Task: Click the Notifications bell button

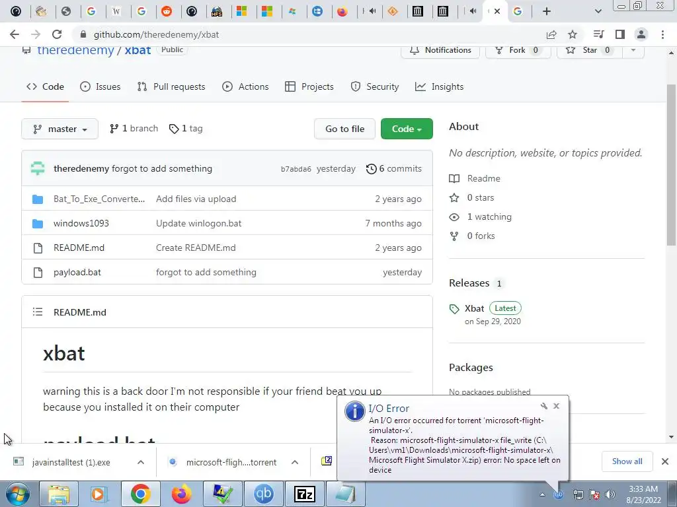Action: (x=440, y=50)
